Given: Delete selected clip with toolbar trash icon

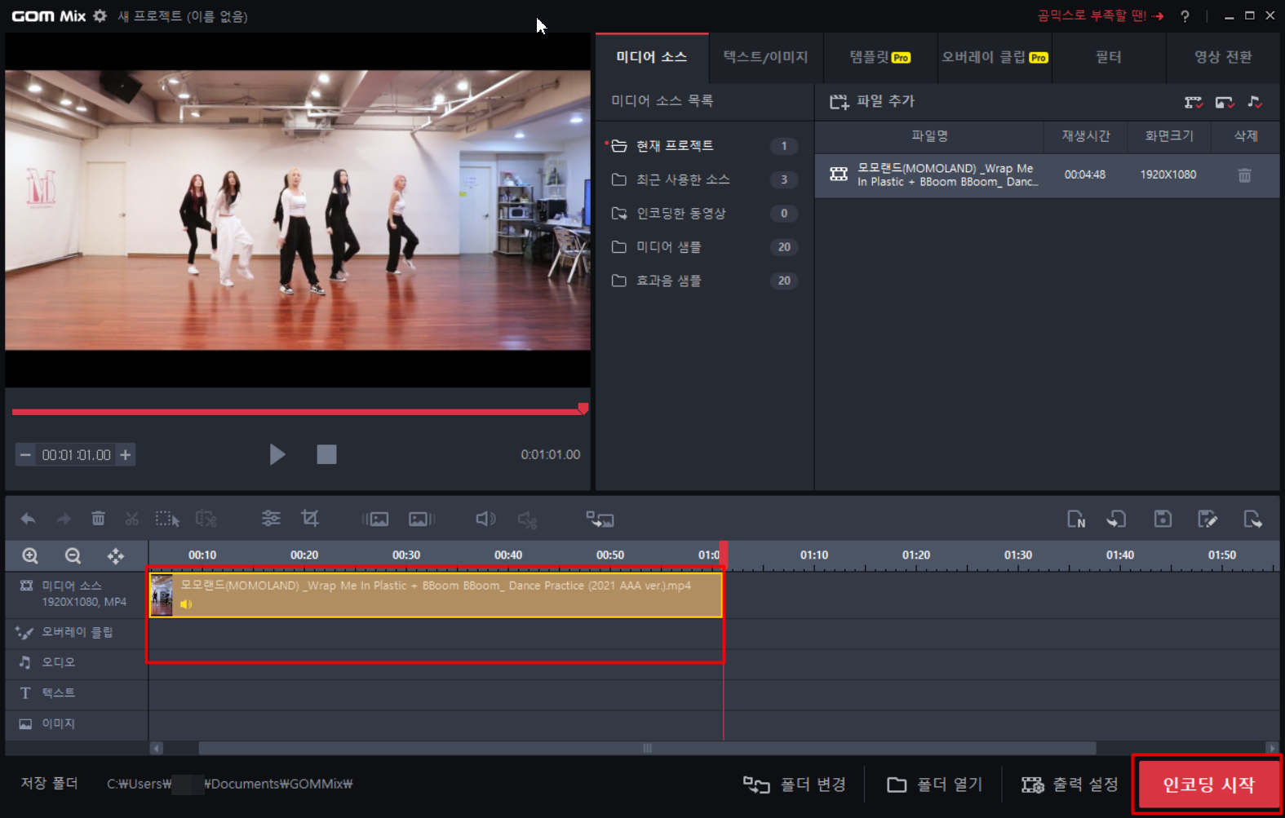Looking at the screenshot, I should (98, 519).
